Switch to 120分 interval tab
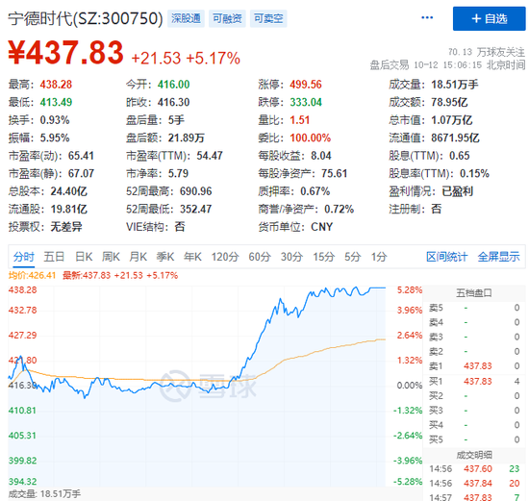 pyautogui.click(x=225, y=257)
